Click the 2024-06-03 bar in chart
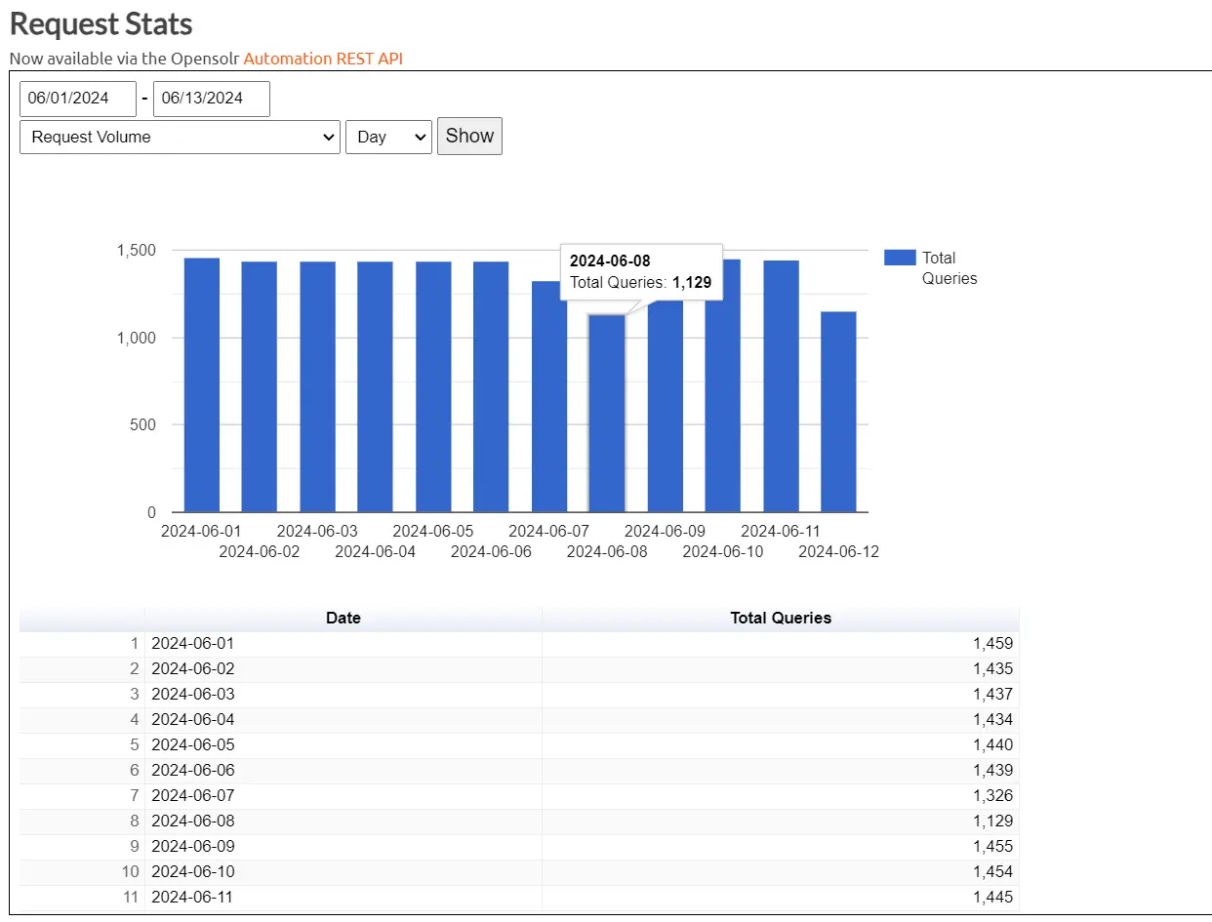This screenshot has height=922, width=1212. click(x=317, y=390)
